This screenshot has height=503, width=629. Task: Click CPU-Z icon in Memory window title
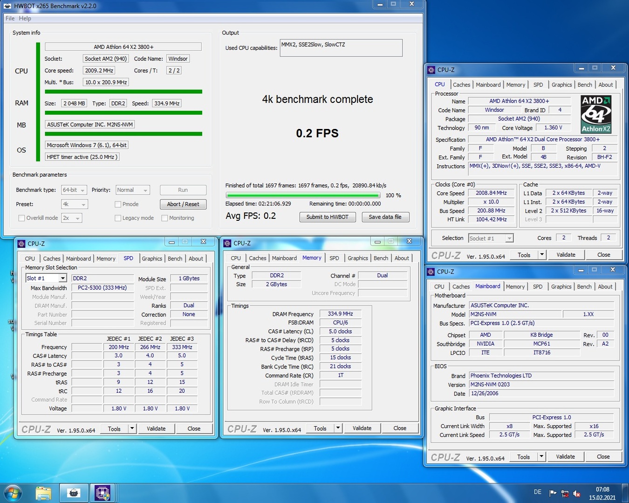(227, 243)
